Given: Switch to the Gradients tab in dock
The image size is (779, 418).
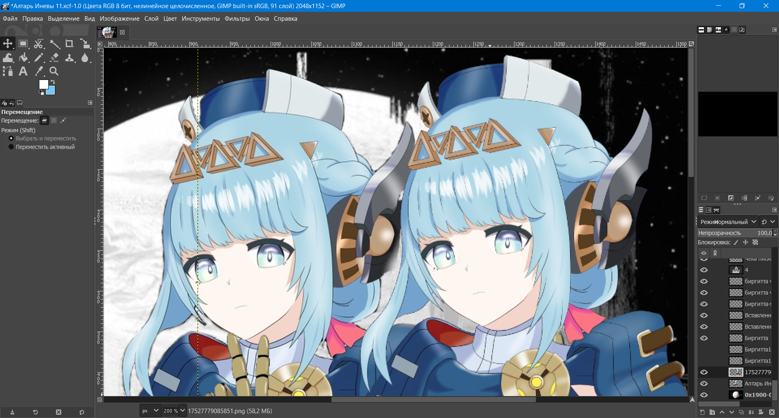Looking at the screenshot, I should pyautogui.click(x=710, y=30).
